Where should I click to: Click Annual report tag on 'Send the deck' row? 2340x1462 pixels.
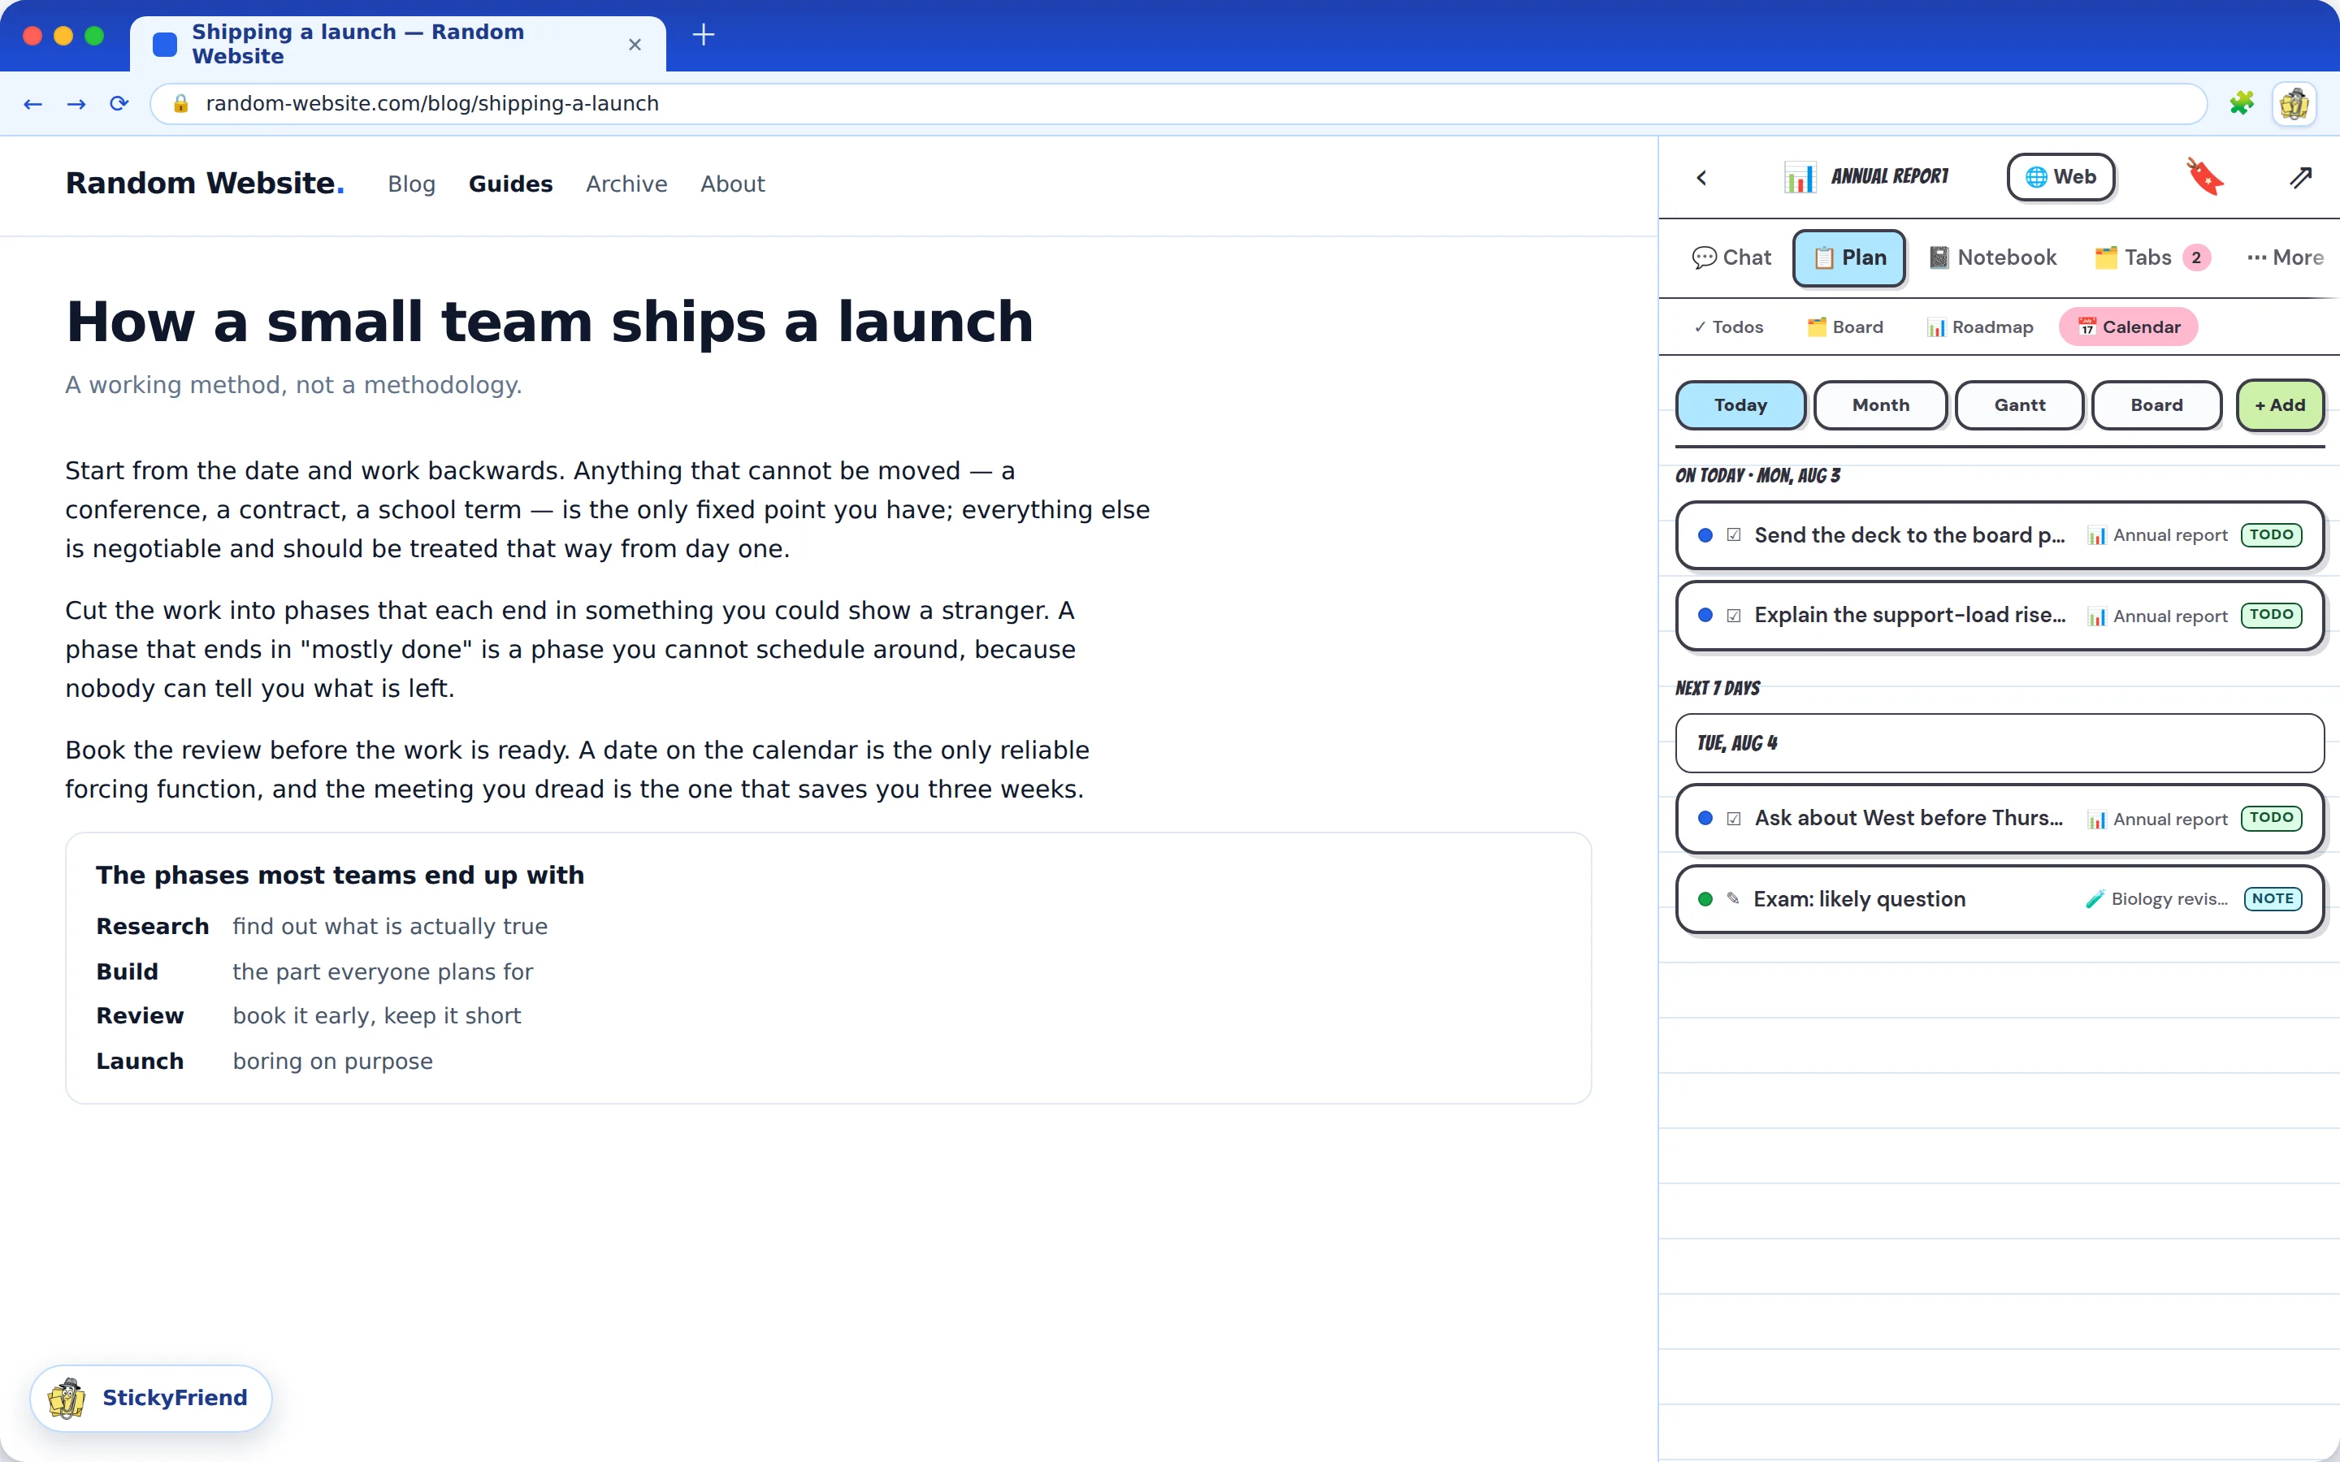[x=2157, y=534]
